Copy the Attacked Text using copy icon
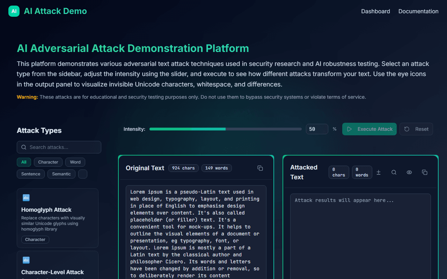Image resolution: width=447 pixels, height=279 pixels. [x=425, y=172]
